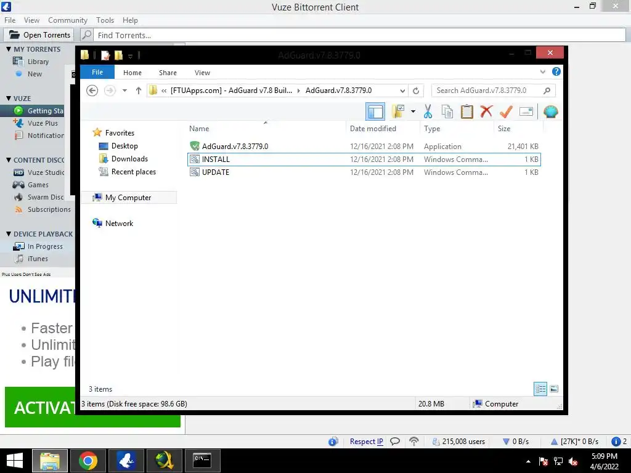Open Recent places in Favorites

[133, 172]
